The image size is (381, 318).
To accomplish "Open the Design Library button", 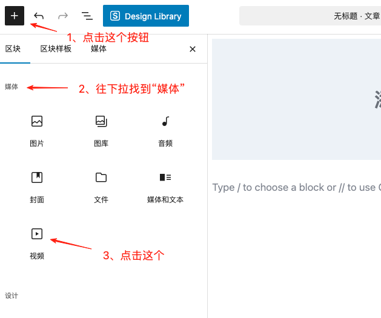I will pyautogui.click(x=146, y=16).
